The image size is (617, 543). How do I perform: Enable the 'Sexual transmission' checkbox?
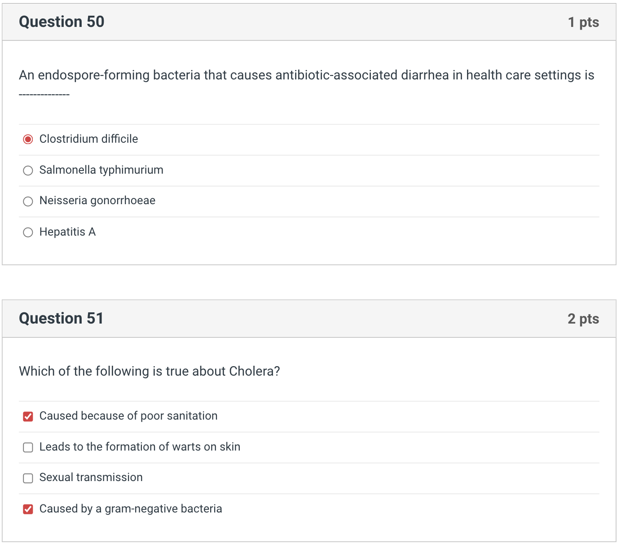(x=28, y=478)
